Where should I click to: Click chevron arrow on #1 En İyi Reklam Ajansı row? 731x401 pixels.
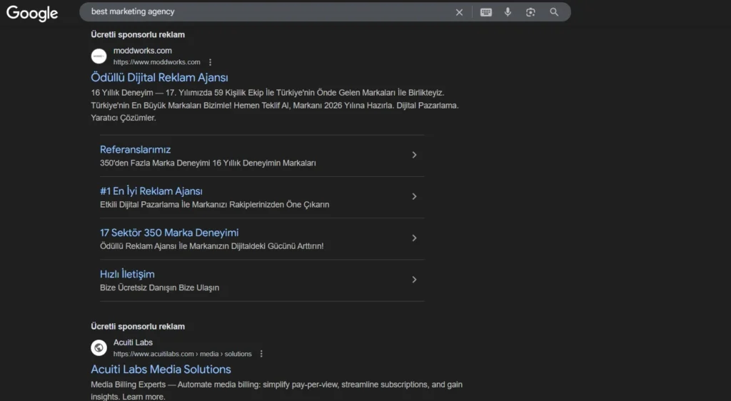pos(414,196)
